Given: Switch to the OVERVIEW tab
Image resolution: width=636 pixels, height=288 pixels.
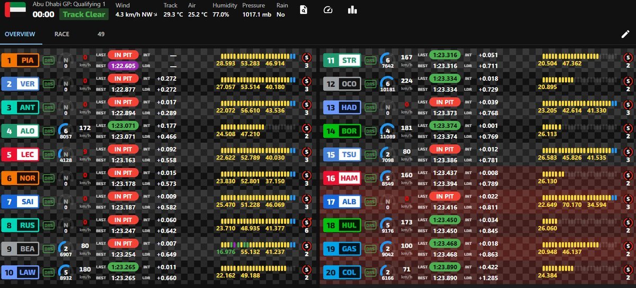Looking at the screenshot, I should [20, 34].
